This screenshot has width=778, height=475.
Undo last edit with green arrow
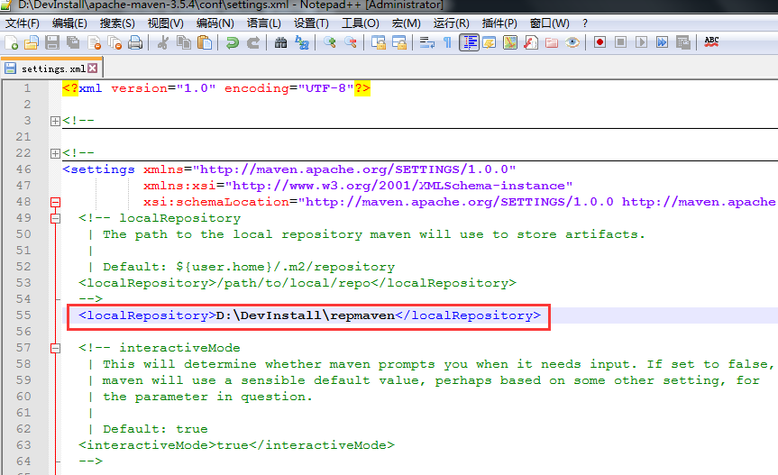point(232,42)
